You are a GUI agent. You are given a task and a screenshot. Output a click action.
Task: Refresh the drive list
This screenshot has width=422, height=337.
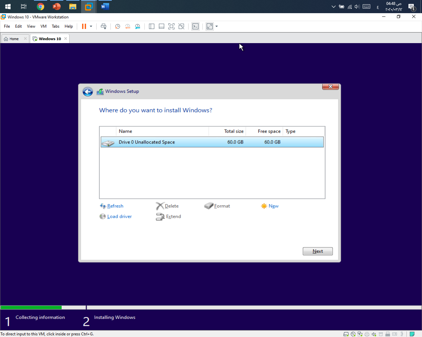(111, 206)
